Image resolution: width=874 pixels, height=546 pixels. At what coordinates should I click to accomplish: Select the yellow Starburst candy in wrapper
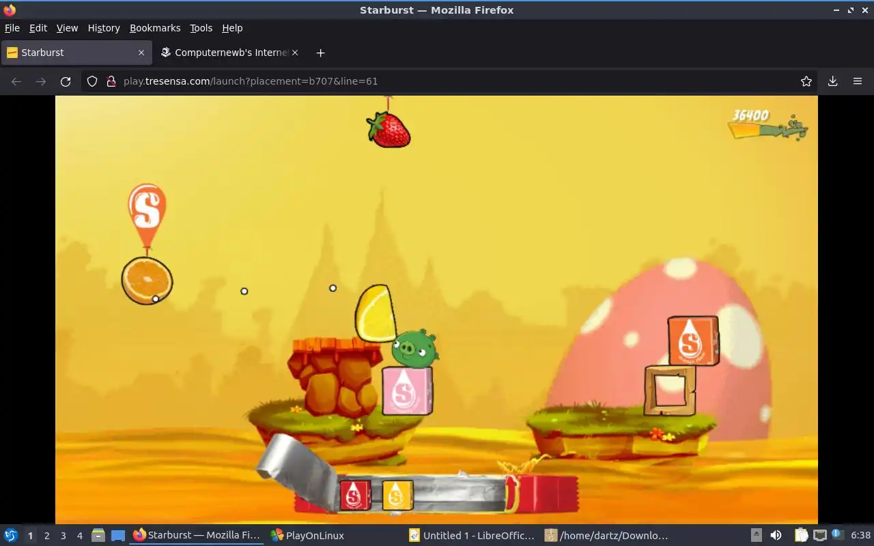coord(397,495)
